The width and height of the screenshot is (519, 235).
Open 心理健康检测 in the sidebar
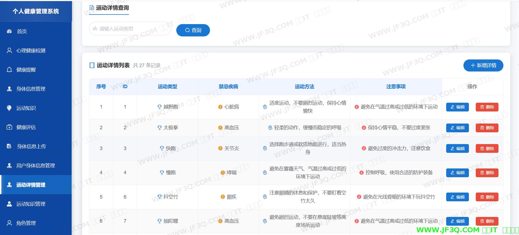(x=31, y=51)
